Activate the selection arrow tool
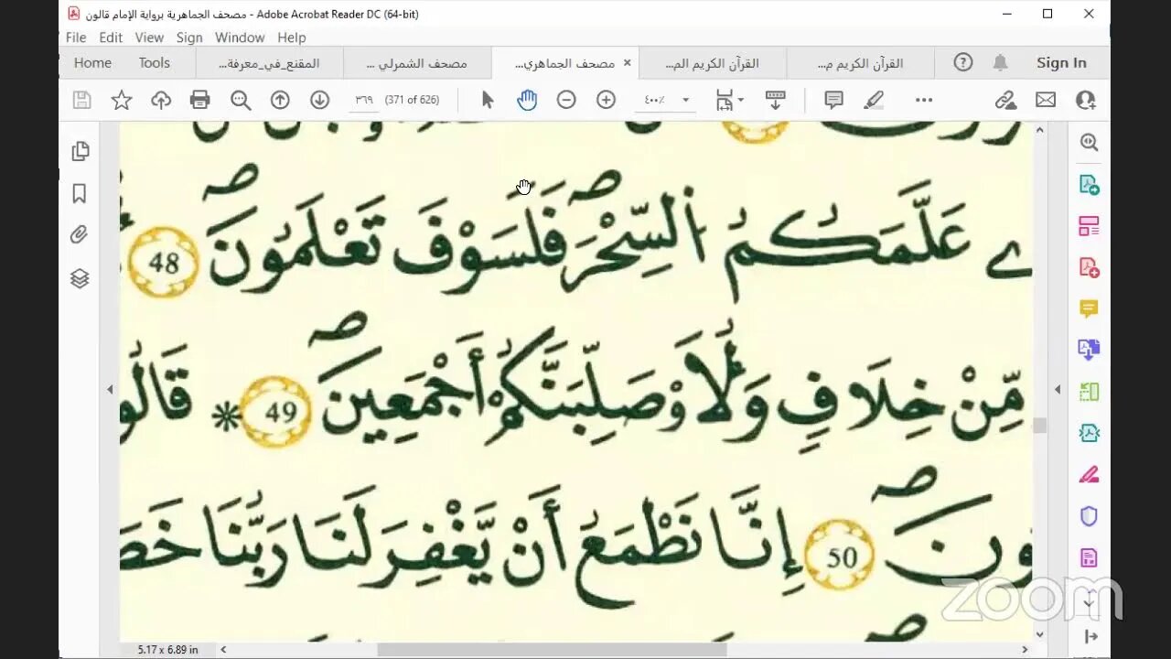 (488, 100)
